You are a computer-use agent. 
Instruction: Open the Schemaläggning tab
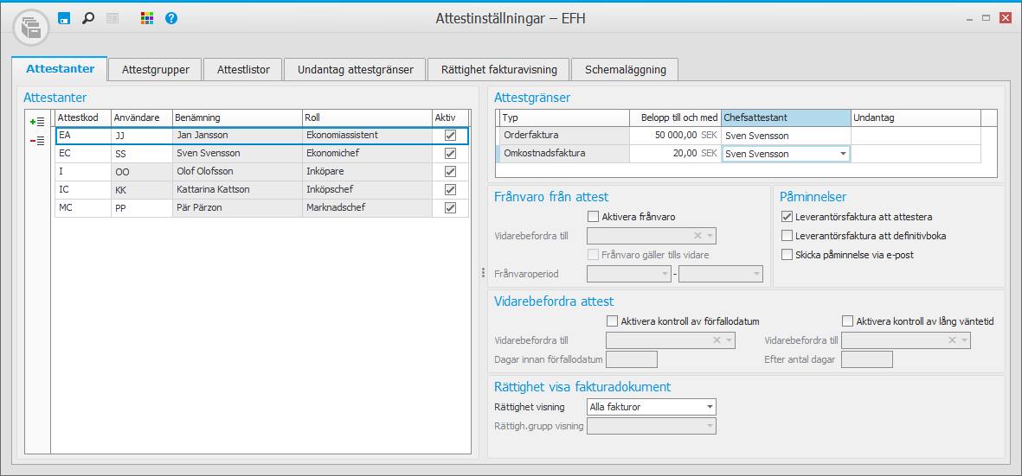626,70
